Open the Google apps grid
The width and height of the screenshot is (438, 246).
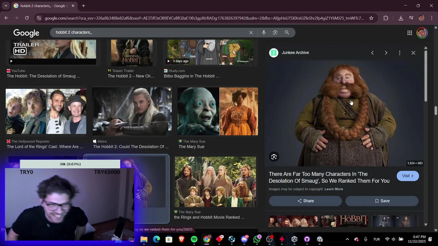click(410, 33)
